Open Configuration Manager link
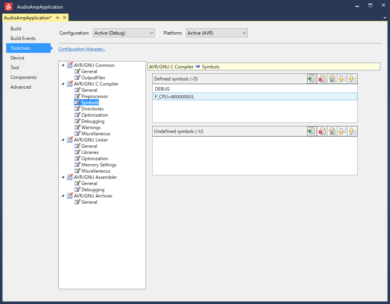390x304 pixels. pyautogui.click(x=82, y=49)
